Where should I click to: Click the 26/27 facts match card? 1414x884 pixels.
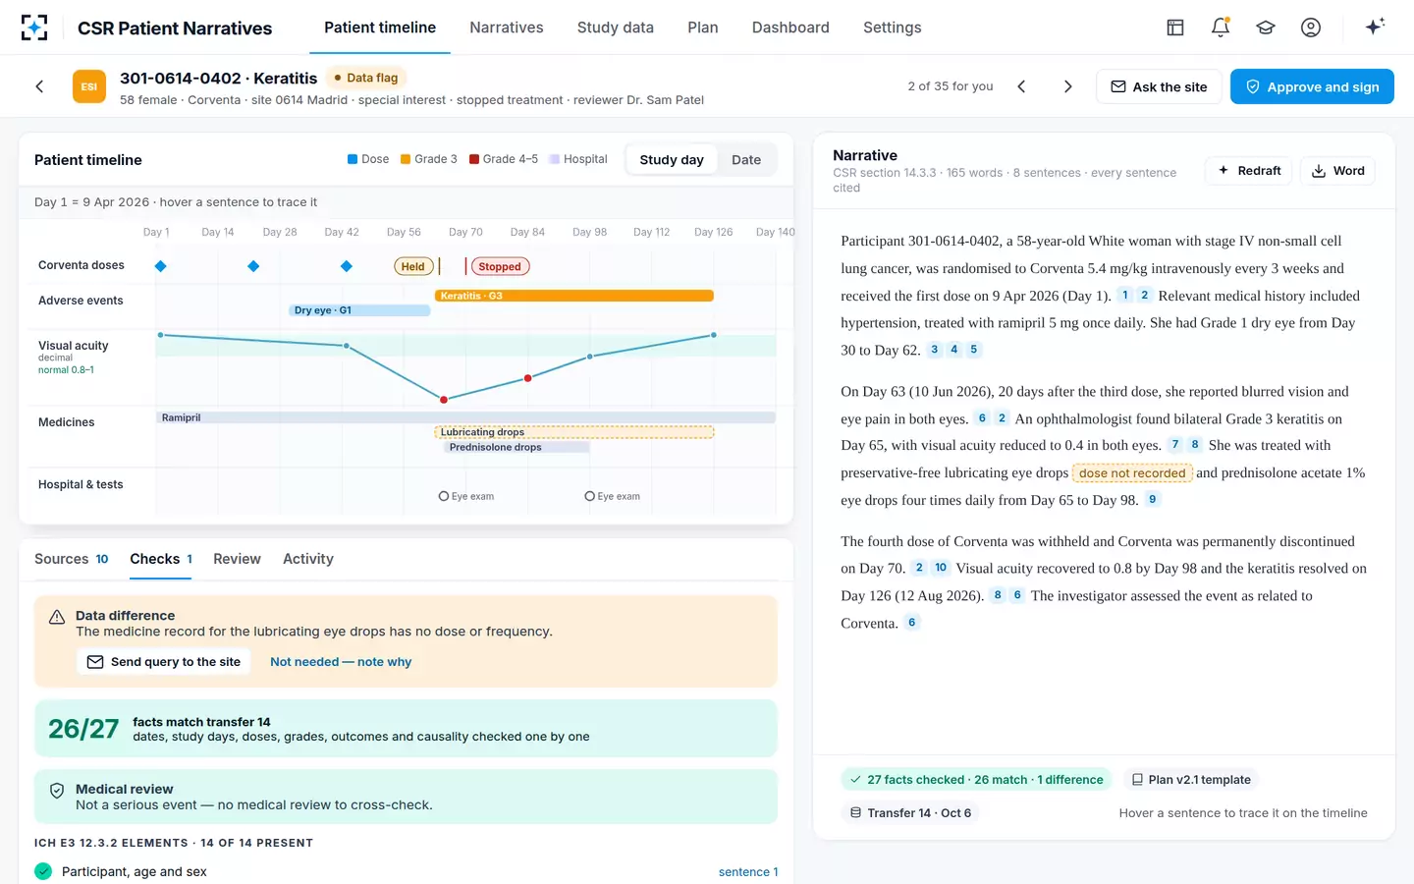[406, 729]
